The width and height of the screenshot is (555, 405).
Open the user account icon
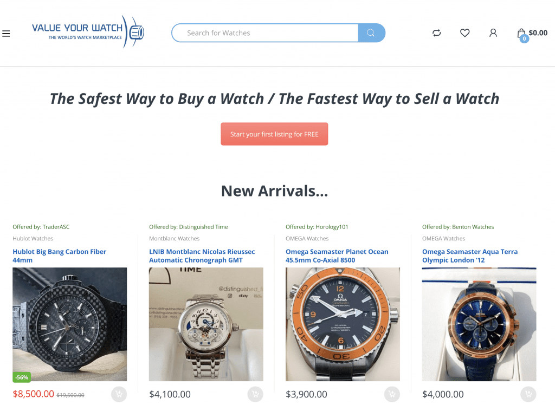coord(493,33)
